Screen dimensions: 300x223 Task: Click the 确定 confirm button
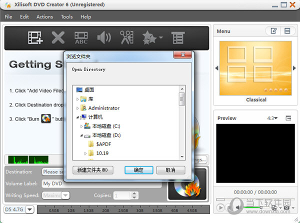(x=138, y=170)
